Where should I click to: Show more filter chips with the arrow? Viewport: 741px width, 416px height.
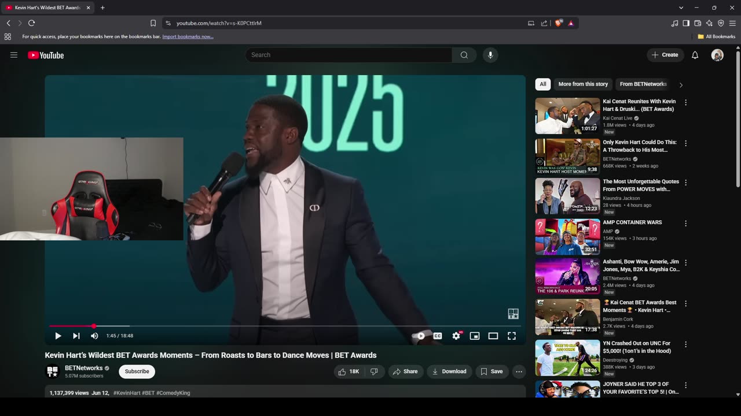[681, 85]
